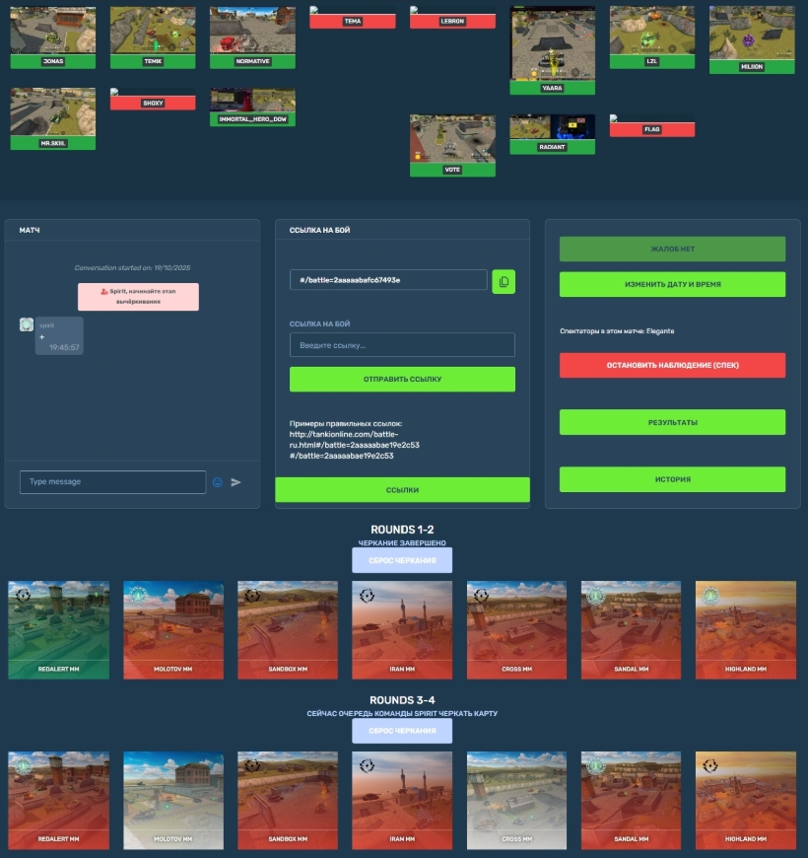Click ОСТАНОВИТЬ НАБЛЮДЕНИЕ (СПЕК) red button
The width and height of the screenshot is (808, 858).
click(672, 365)
